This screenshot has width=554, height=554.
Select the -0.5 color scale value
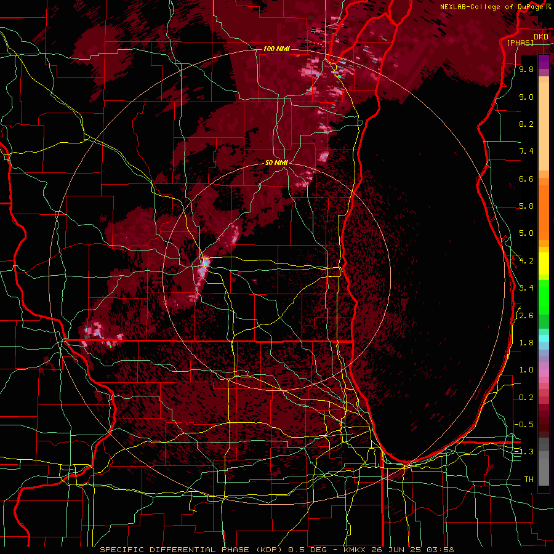tap(524, 424)
